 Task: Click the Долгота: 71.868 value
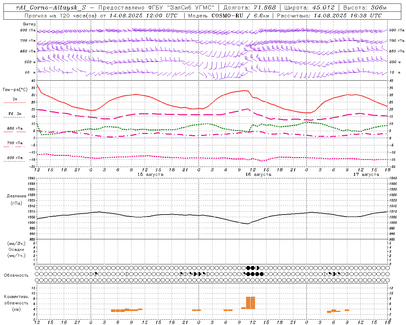(250, 8)
